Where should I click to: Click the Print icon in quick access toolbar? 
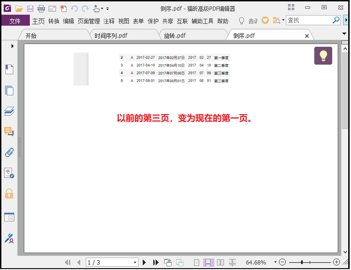(x=41, y=9)
